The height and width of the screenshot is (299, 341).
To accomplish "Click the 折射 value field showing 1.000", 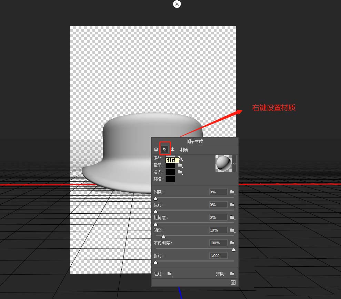I will (218, 256).
